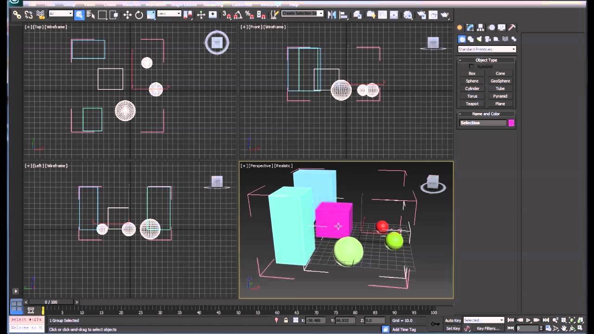Screen dimensions: 594x334
Task: Click the Render Production teapot icon
Action: point(445,15)
